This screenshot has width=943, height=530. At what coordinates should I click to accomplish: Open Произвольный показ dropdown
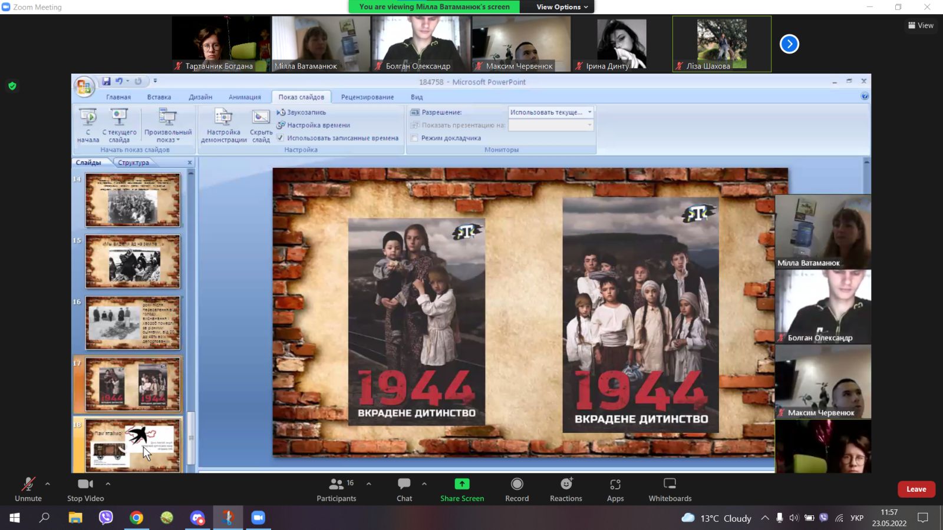[x=168, y=125]
